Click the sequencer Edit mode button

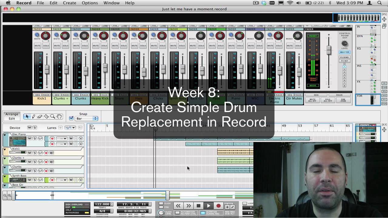12,118
